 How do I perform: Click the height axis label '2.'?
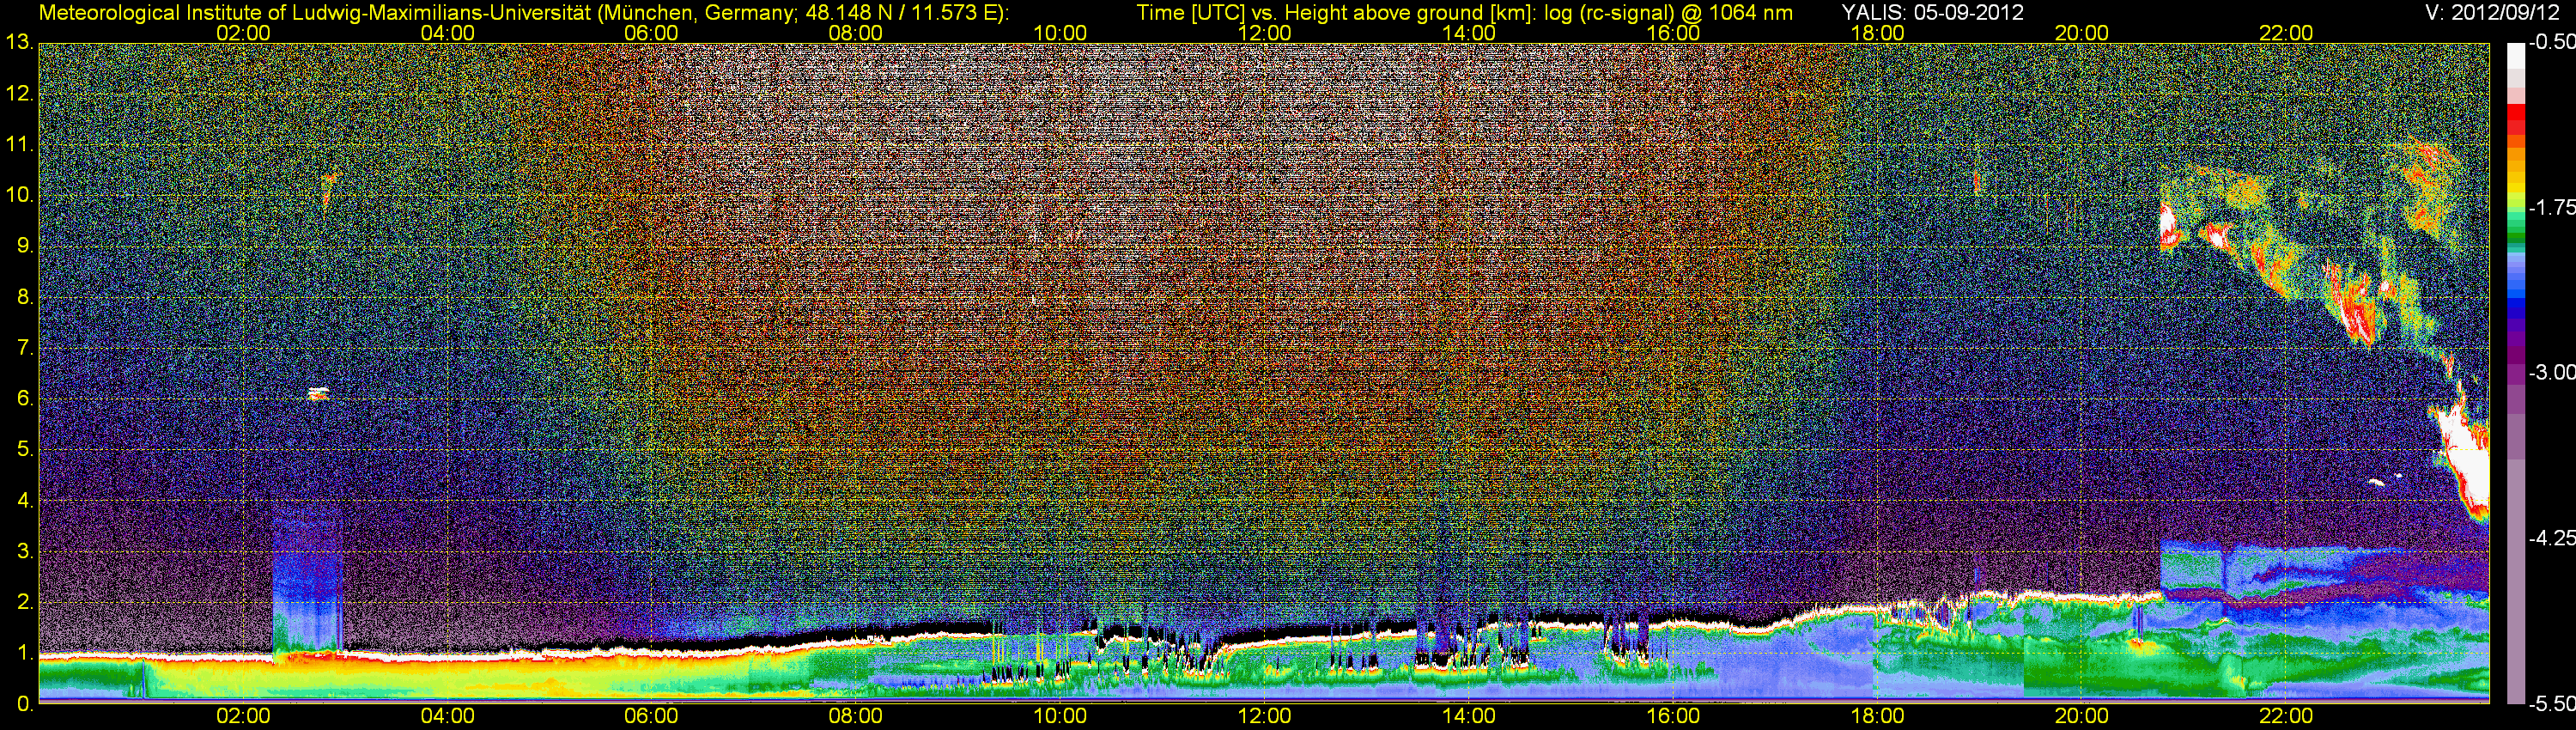click(25, 602)
